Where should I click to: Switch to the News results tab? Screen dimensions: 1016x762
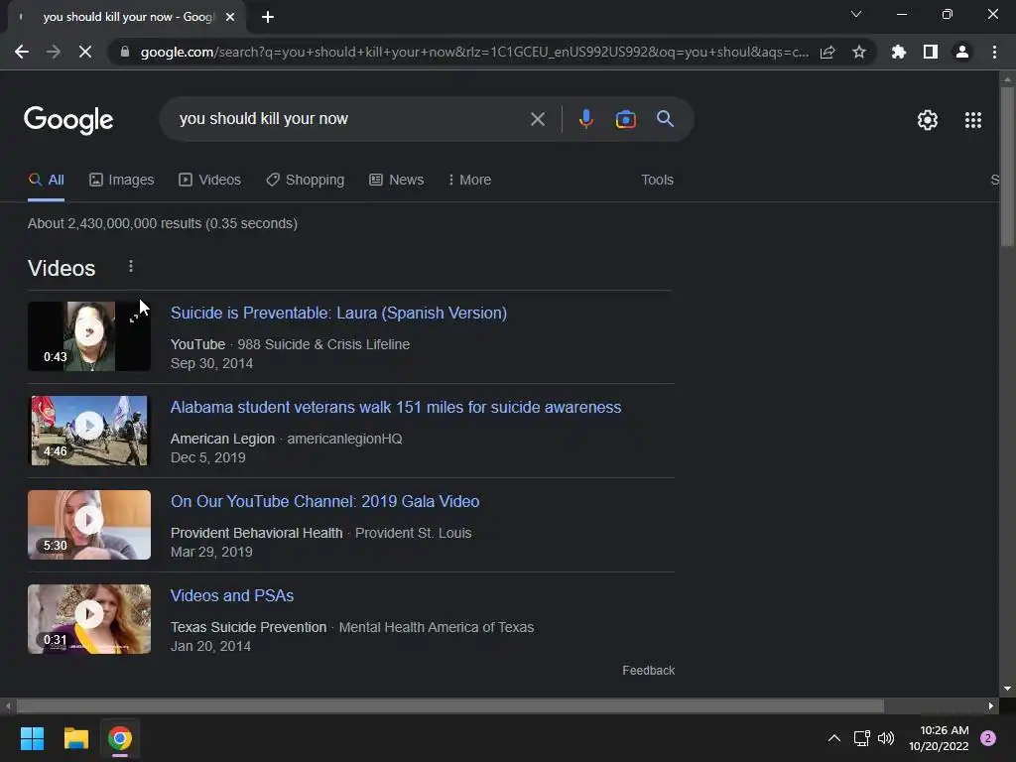point(397,180)
